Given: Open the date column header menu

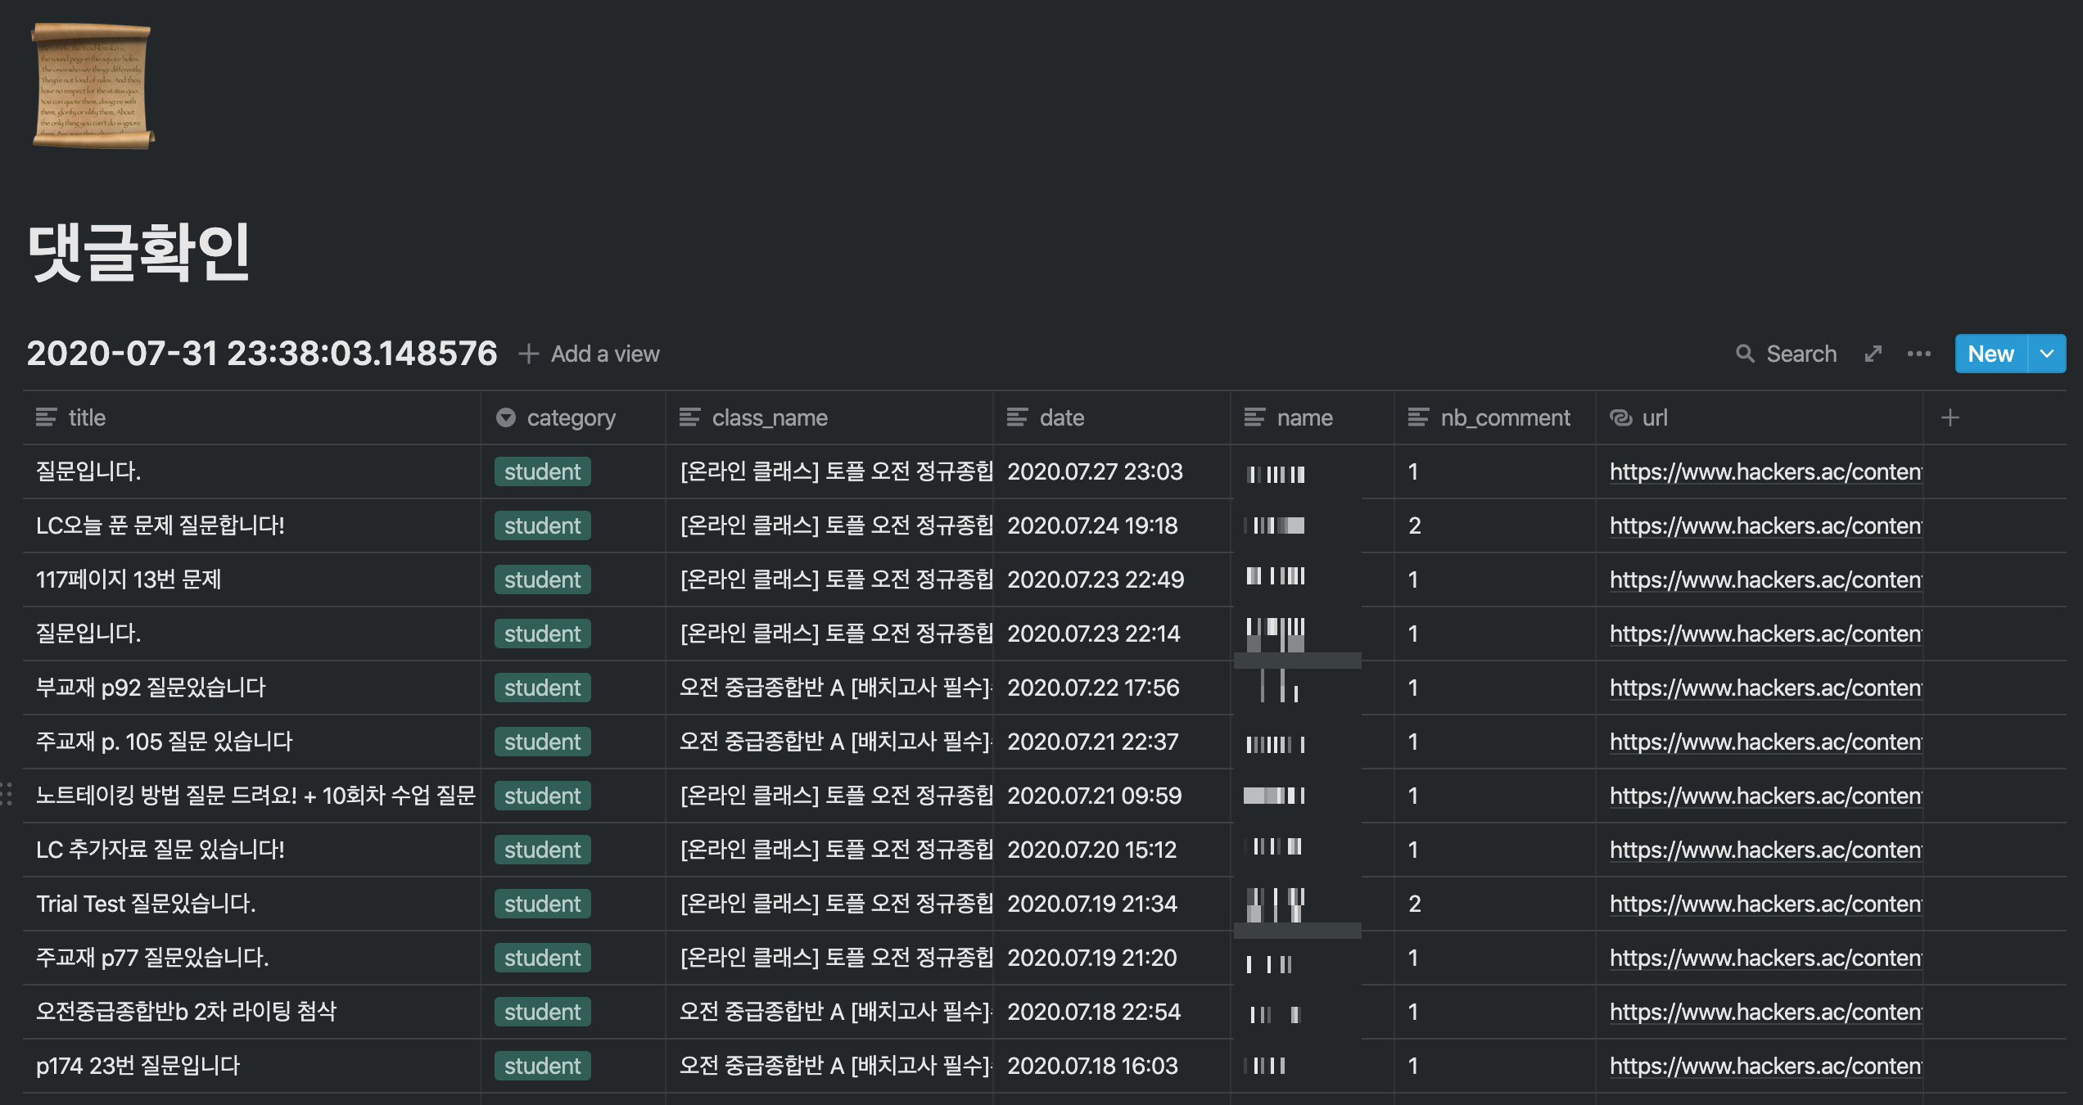Looking at the screenshot, I should click(x=1112, y=417).
